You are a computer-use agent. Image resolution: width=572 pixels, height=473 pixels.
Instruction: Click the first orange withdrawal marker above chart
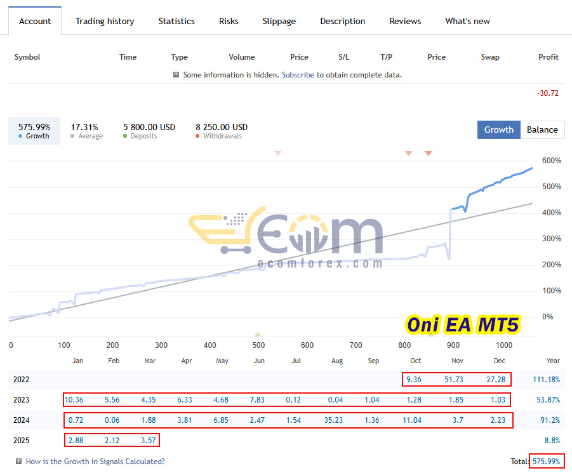[278, 153]
